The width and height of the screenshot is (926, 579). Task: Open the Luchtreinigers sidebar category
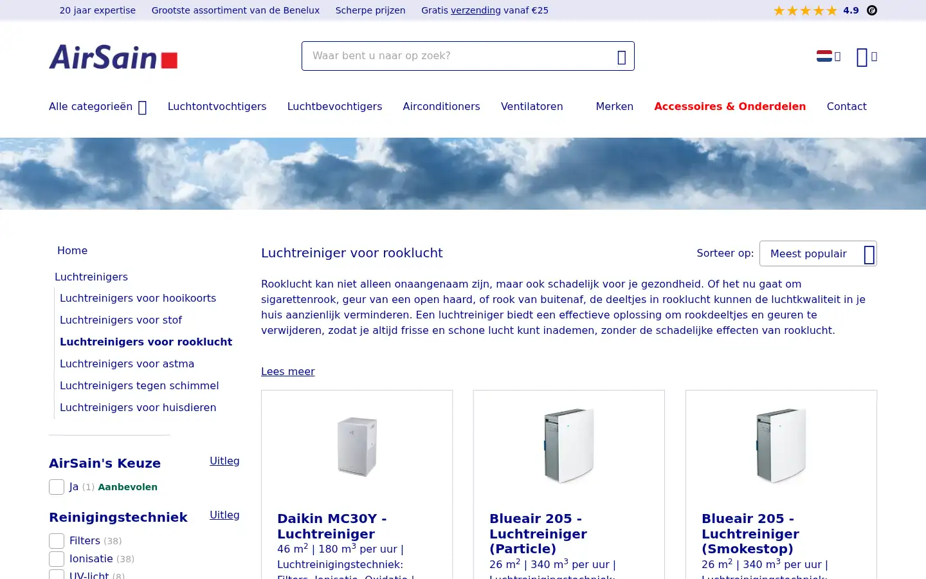[x=91, y=277]
